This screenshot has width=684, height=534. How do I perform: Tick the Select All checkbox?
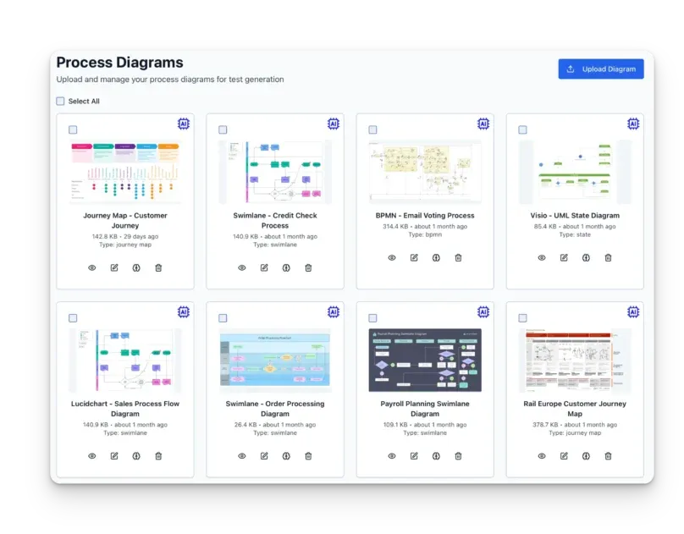point(60,102)
